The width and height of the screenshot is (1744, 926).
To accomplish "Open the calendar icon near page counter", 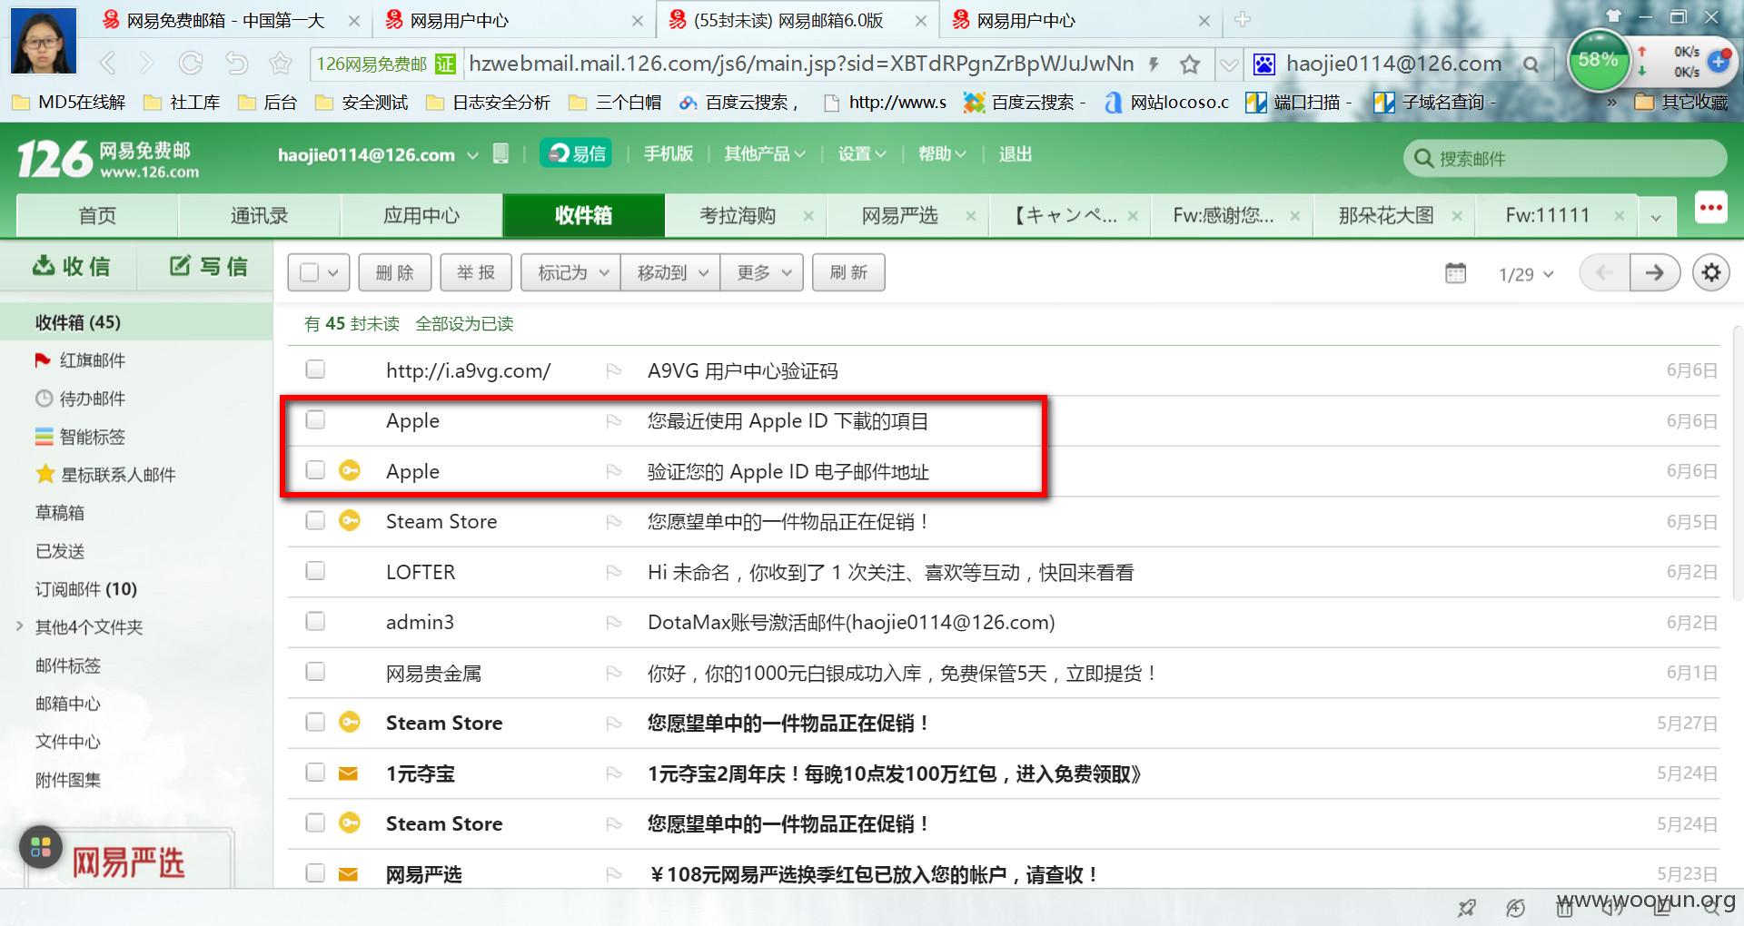I will coord(1455,272).
